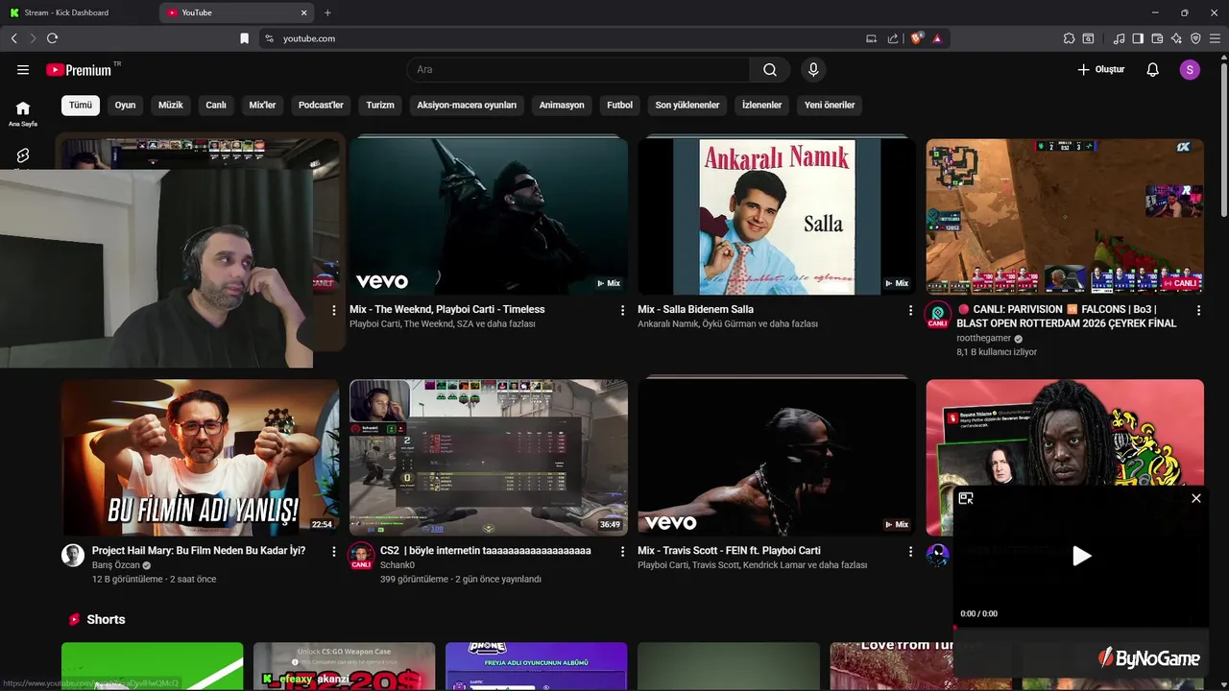Click the search magnifier button
Viewport: 1229px width, 691px height.
[x=770, y=69]
